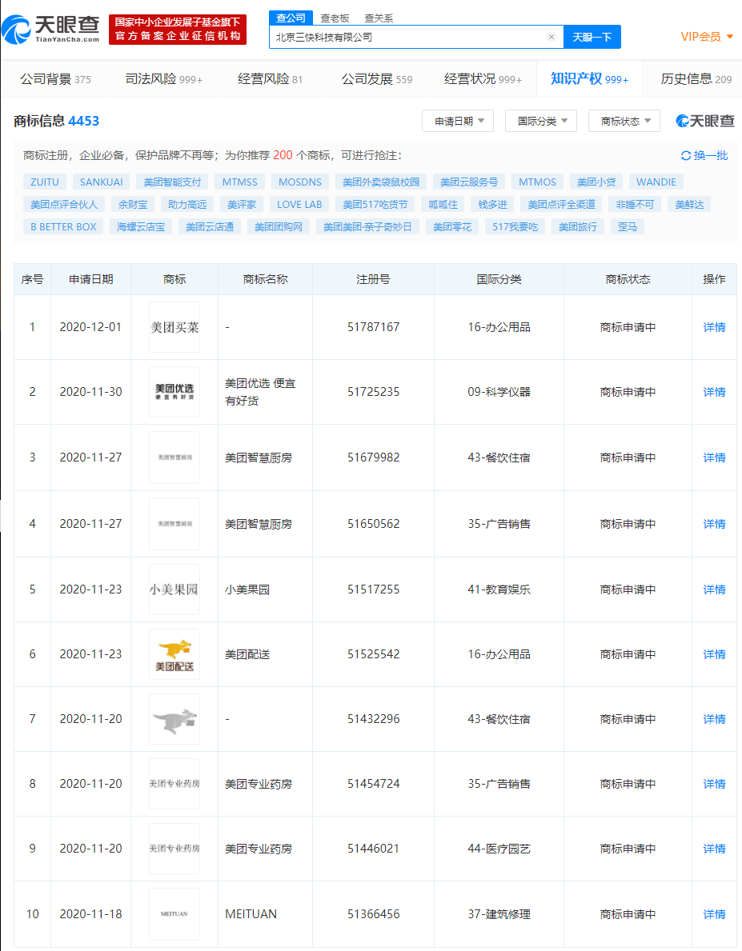Open 详情 for registration 51725235
This screenshot has width=742, height=951.
pyautogui.click(x=714, y=393)
